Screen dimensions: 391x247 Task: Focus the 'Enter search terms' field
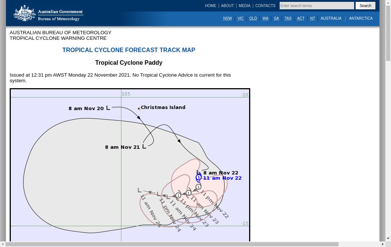[x=317, y=6]
